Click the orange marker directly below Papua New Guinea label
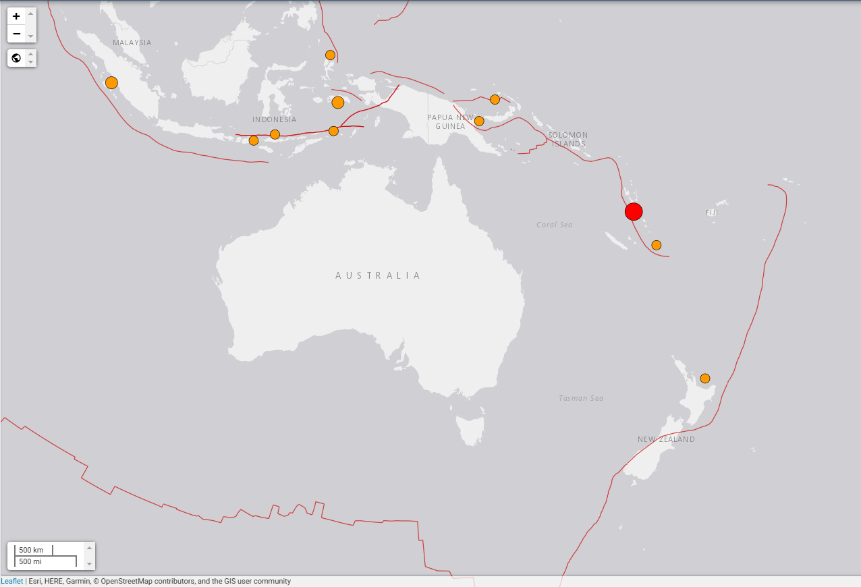Screen dimensions: 861x587 pos(479,121)
